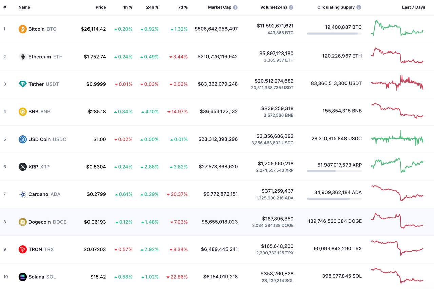Click Bitcoin's circulating supply progress bar
This screenshot has width=434, height=289.
[x=334, y=33]
